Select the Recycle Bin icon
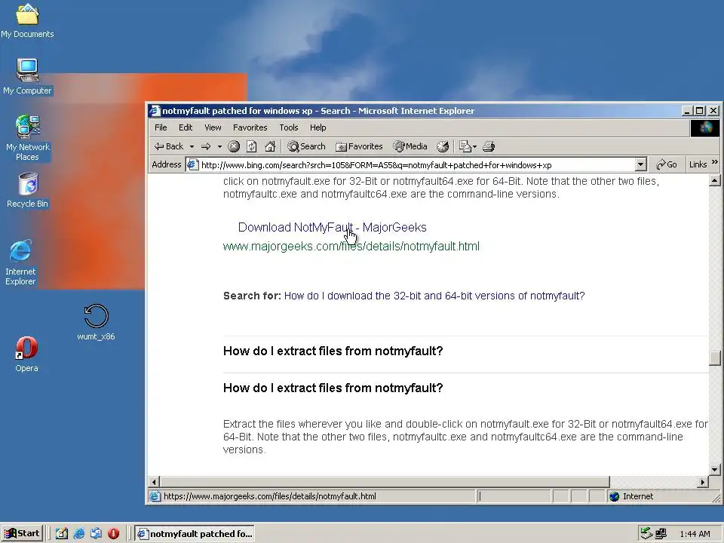Viewport: 724px width, 543px height. click(x=27, y=190)
